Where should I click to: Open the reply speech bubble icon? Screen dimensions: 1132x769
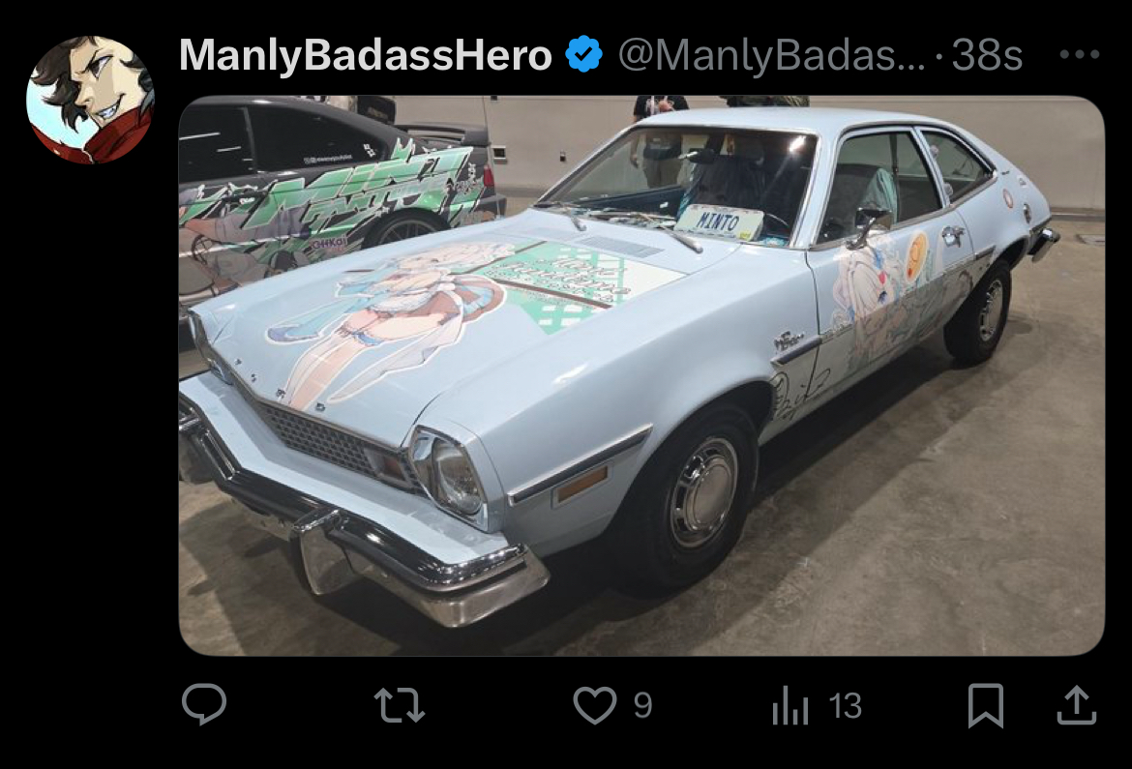204,704
